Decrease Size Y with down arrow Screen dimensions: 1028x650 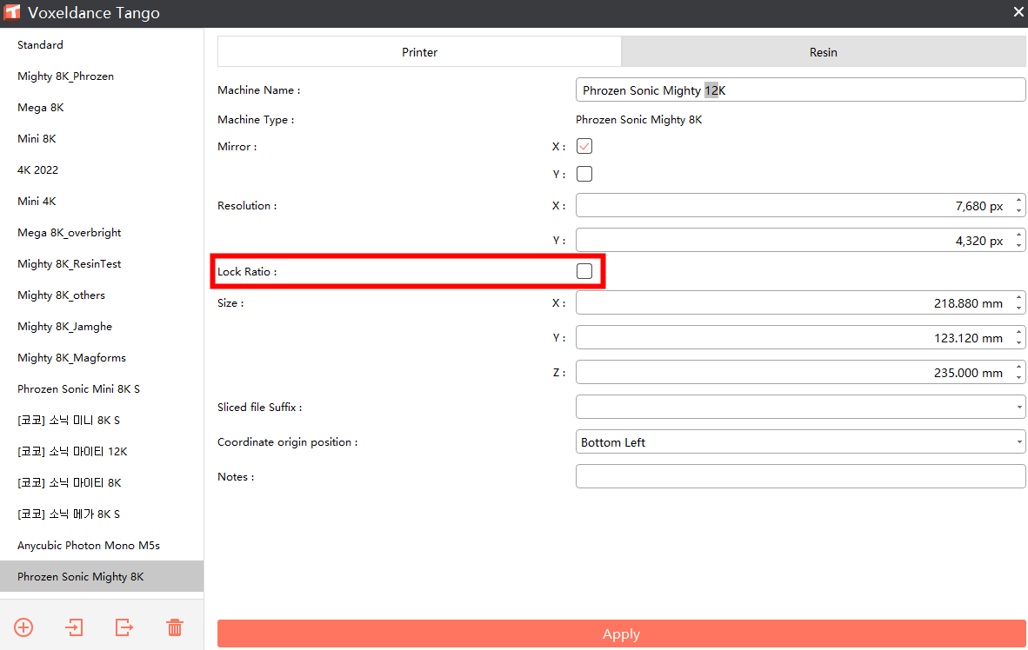[x=1018, y=343]
